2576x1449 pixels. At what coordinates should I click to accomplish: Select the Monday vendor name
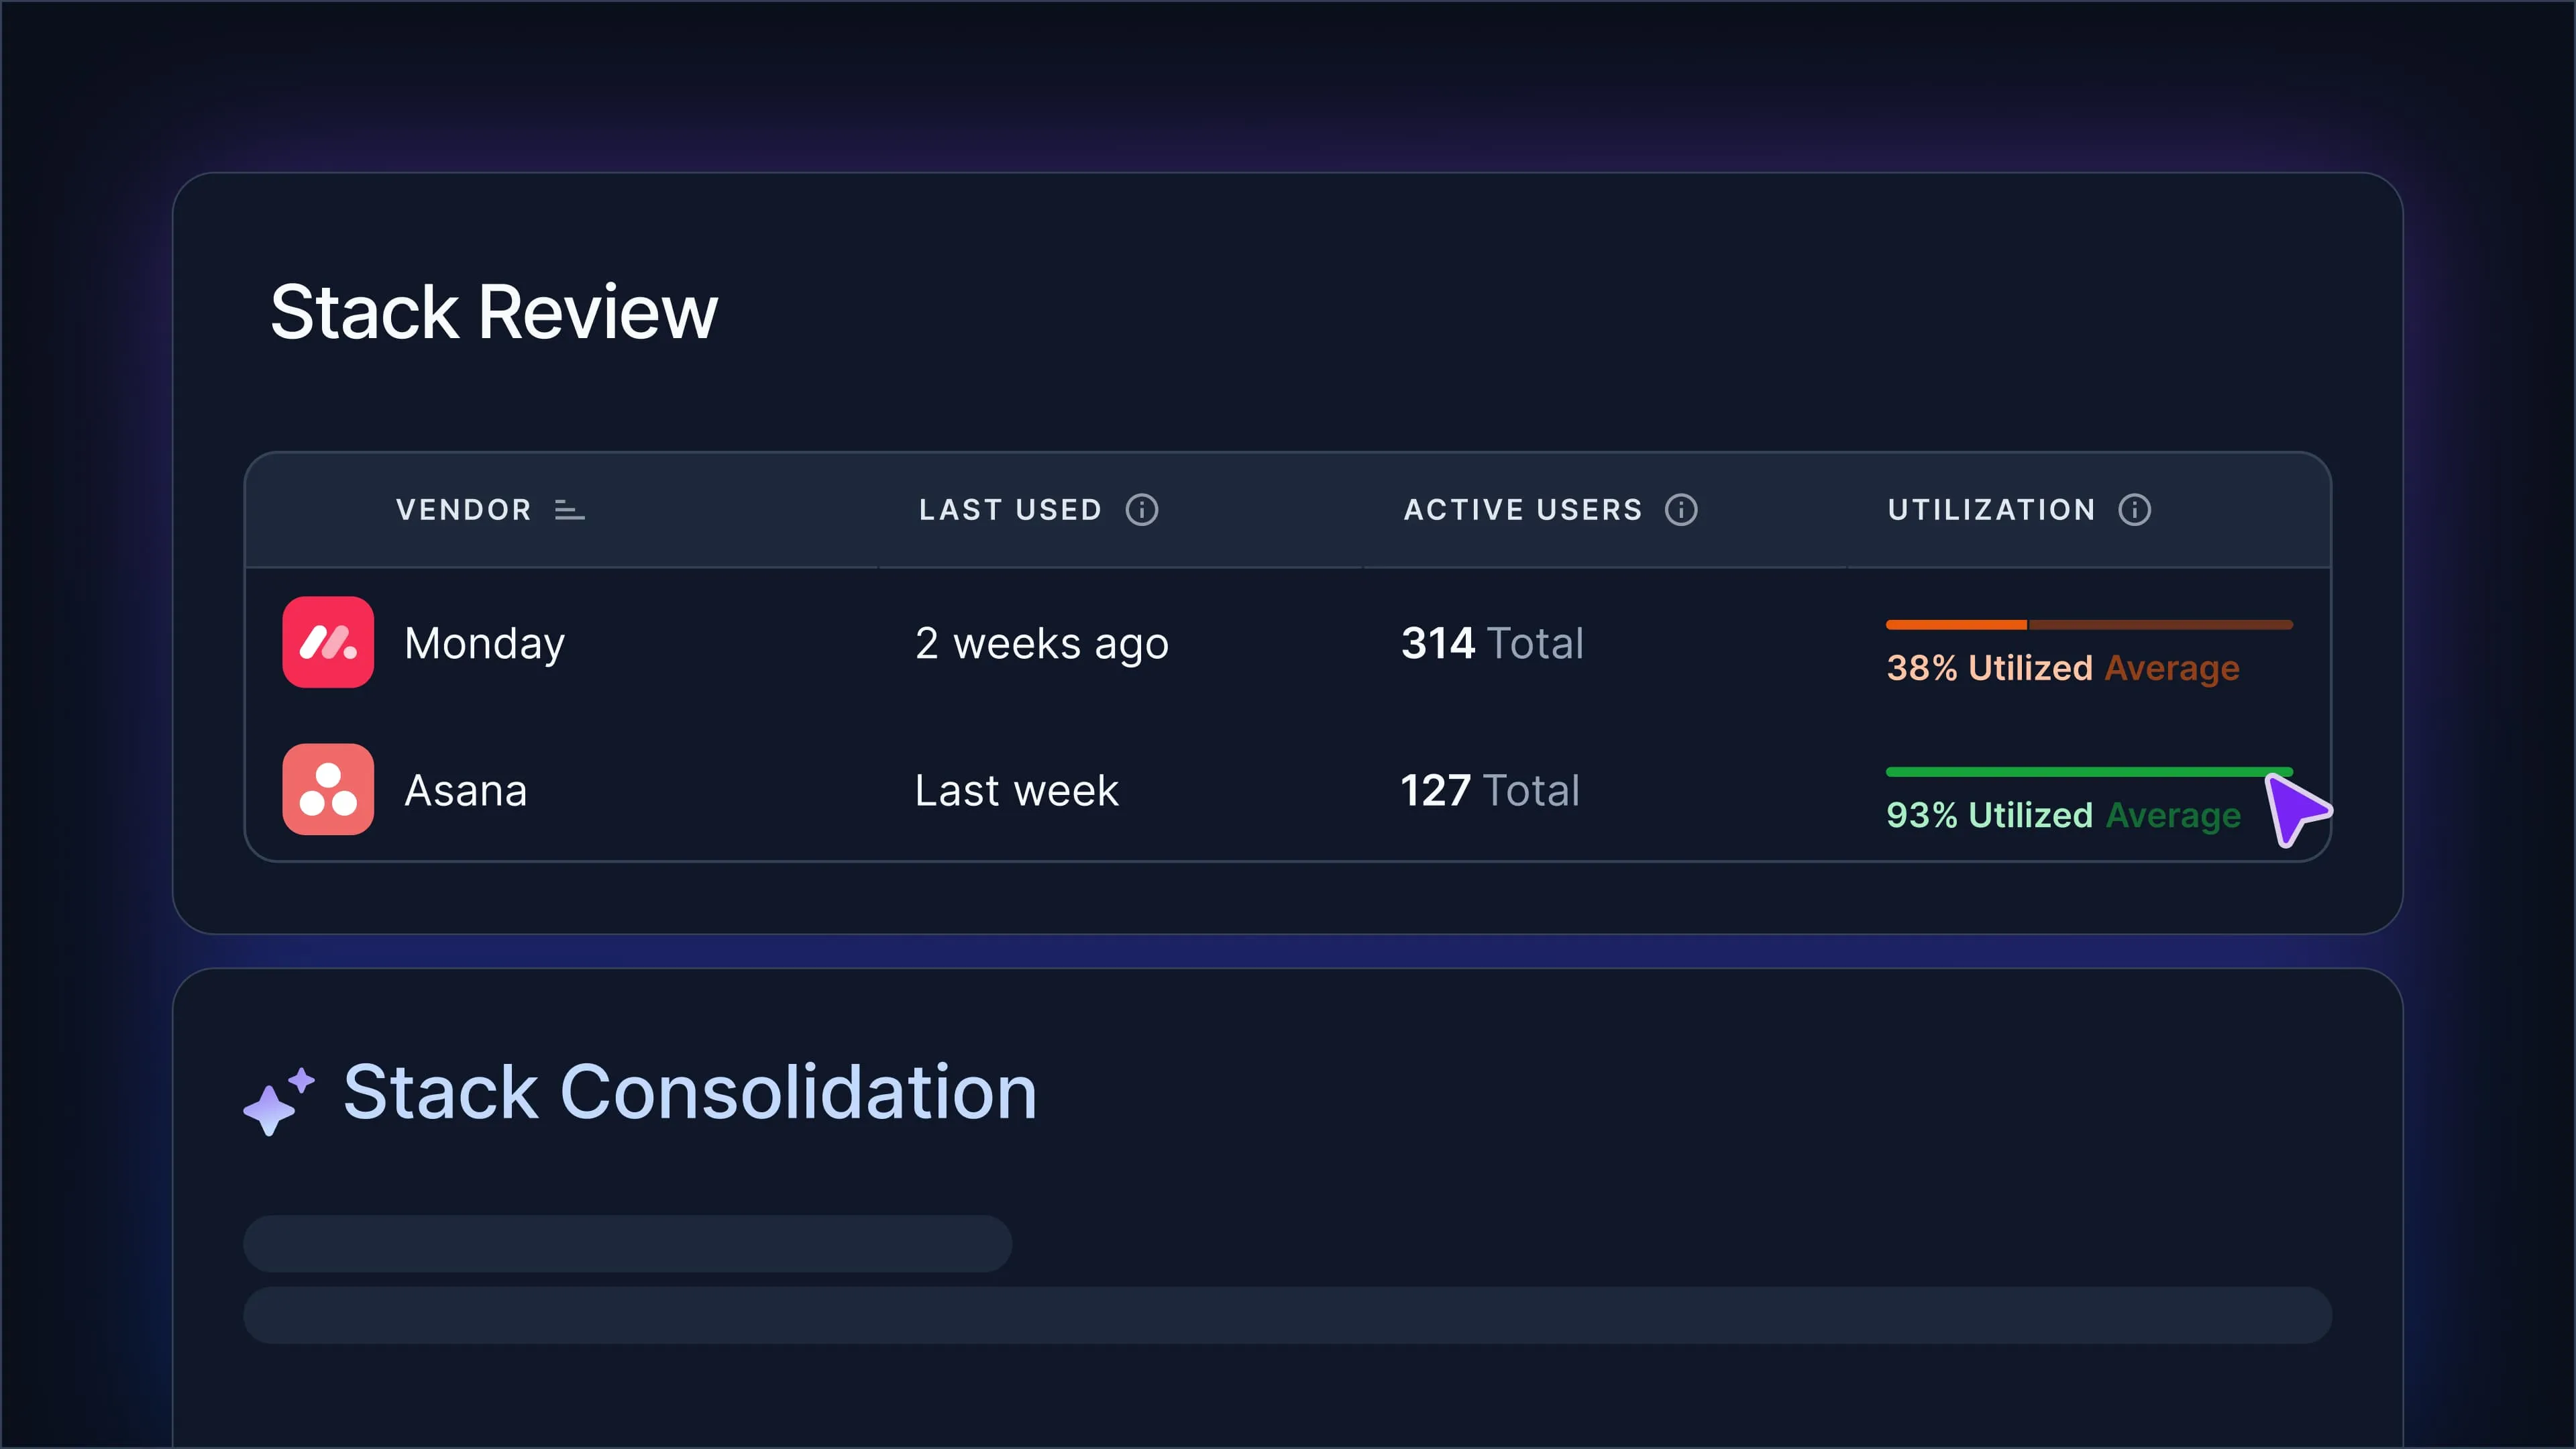point(484,643)
